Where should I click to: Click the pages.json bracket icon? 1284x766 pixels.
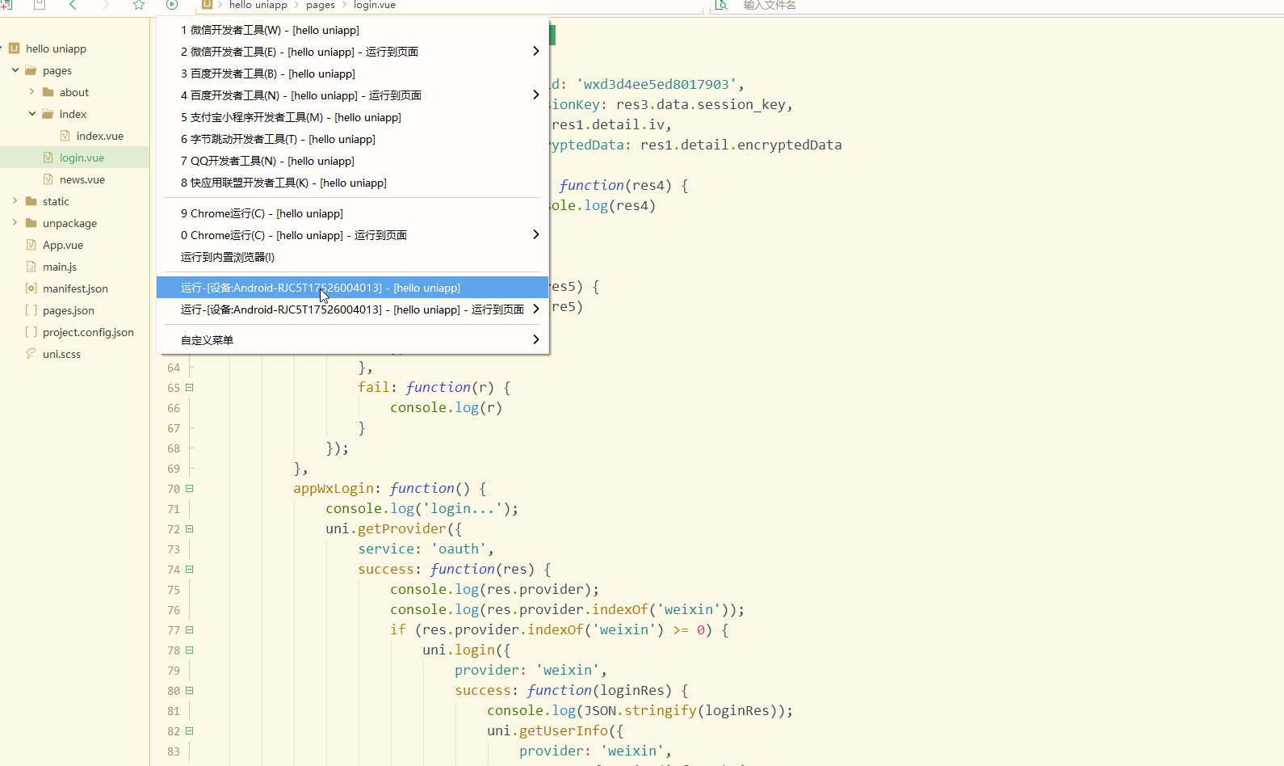pyautogui.click(x=31, y=310)
